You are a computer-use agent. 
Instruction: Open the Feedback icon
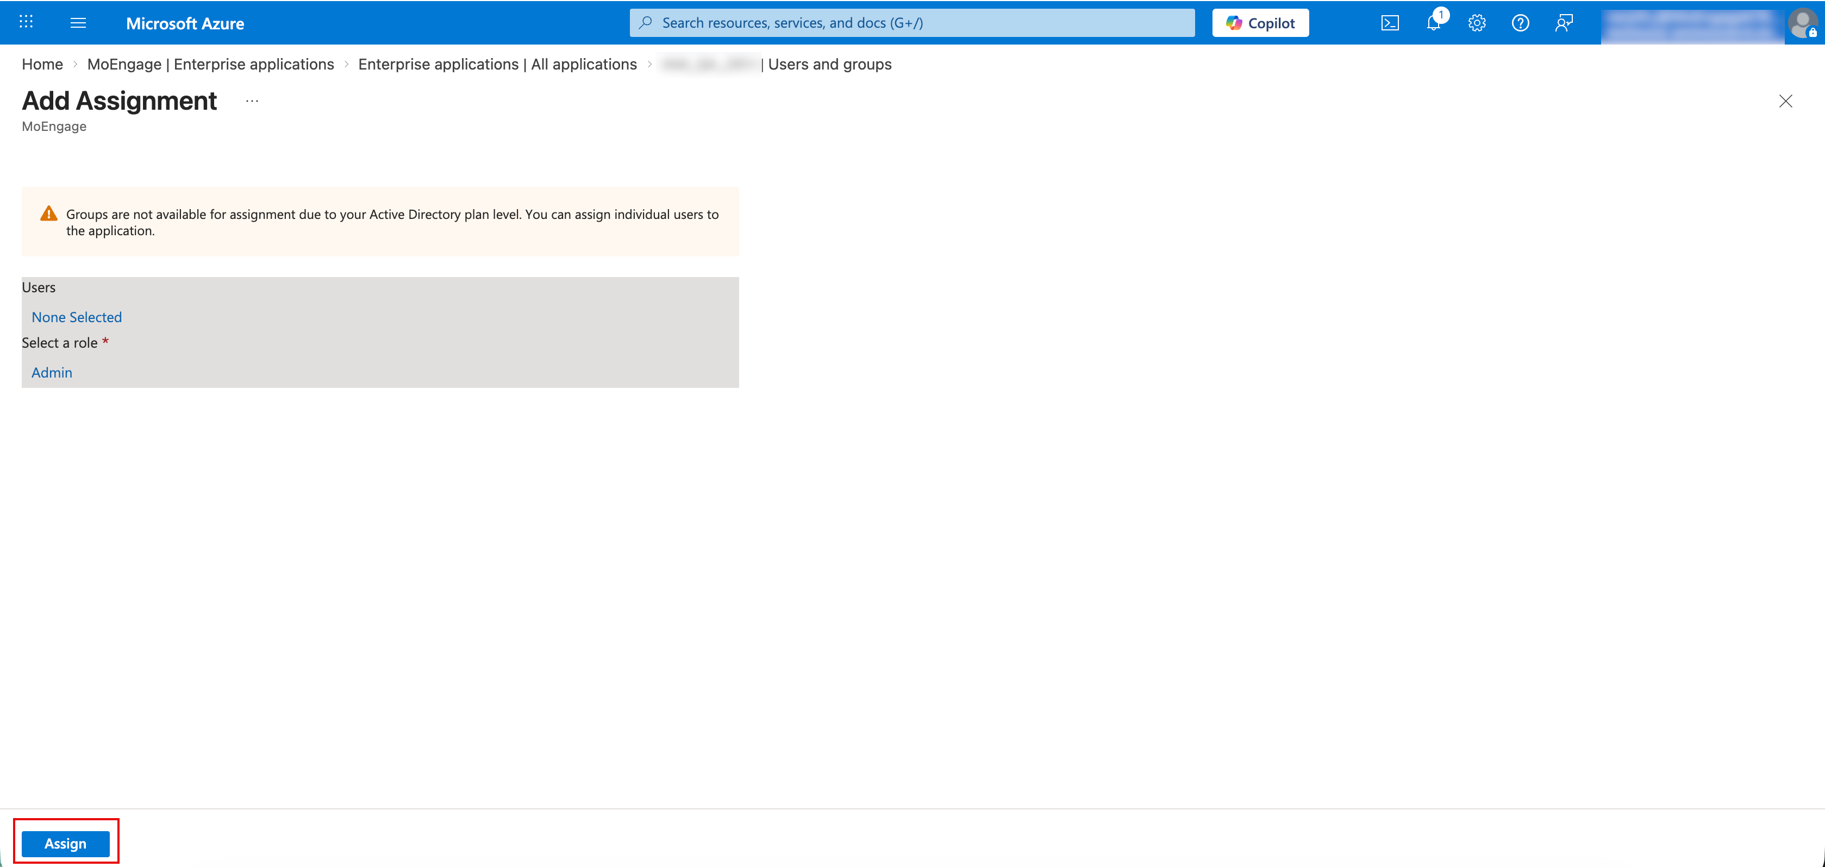[1564, 23]
